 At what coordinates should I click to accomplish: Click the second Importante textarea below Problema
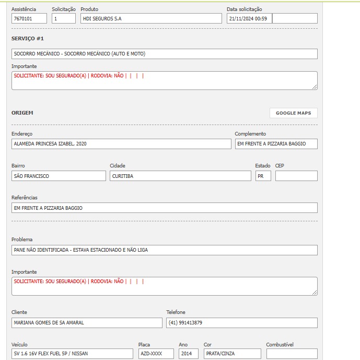tap(165, 286)
